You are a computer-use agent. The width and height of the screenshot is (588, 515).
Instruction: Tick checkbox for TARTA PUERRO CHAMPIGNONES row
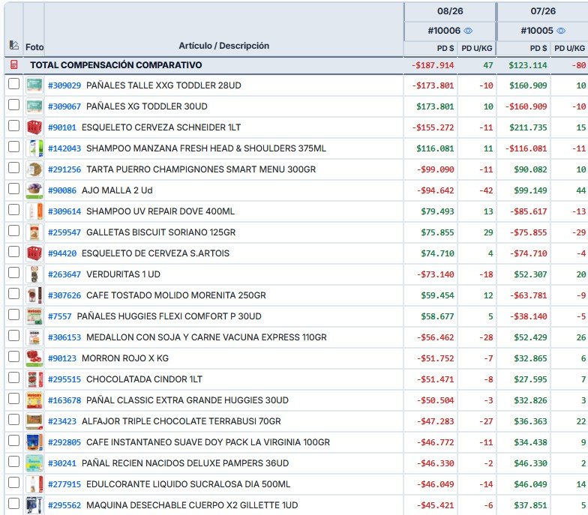[x=13, y=168]
